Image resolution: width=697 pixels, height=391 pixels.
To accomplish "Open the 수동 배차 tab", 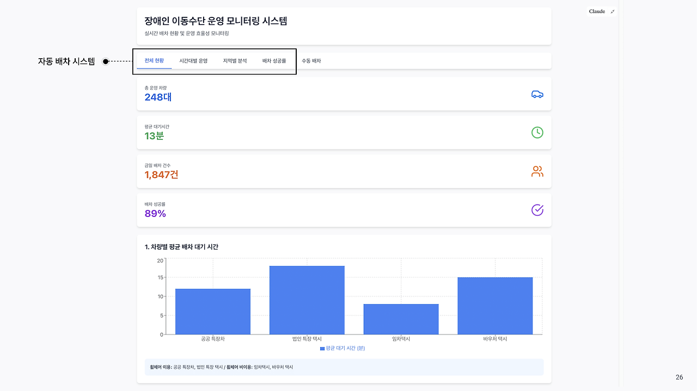I will tap(311, 61).
